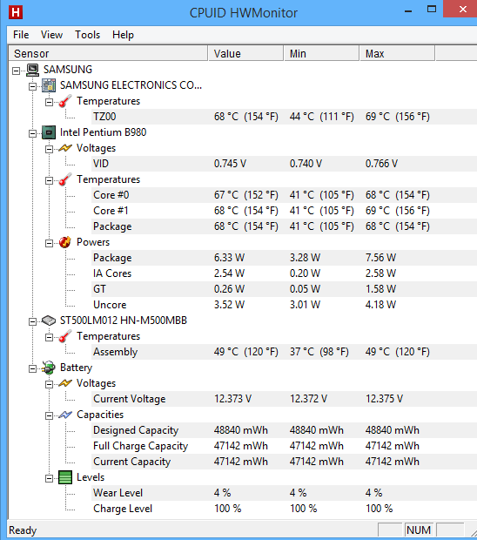This screenshot has width=477, height=540.
Task: Collapse Voltages under Intel Pentium B980
Action: [x=50, y=149]
